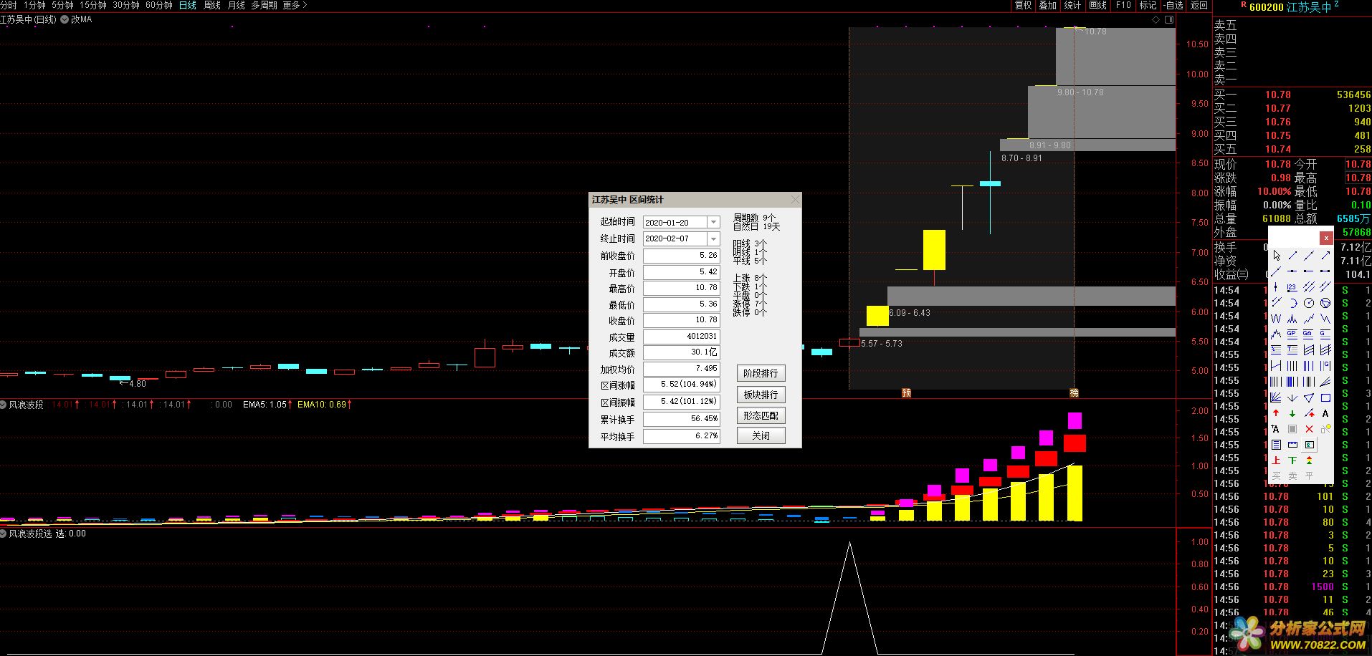Expand the 更多 period options

pos(295,5)
